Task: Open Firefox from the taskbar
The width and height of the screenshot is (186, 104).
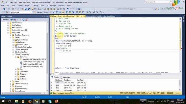Action: [30, 101]
